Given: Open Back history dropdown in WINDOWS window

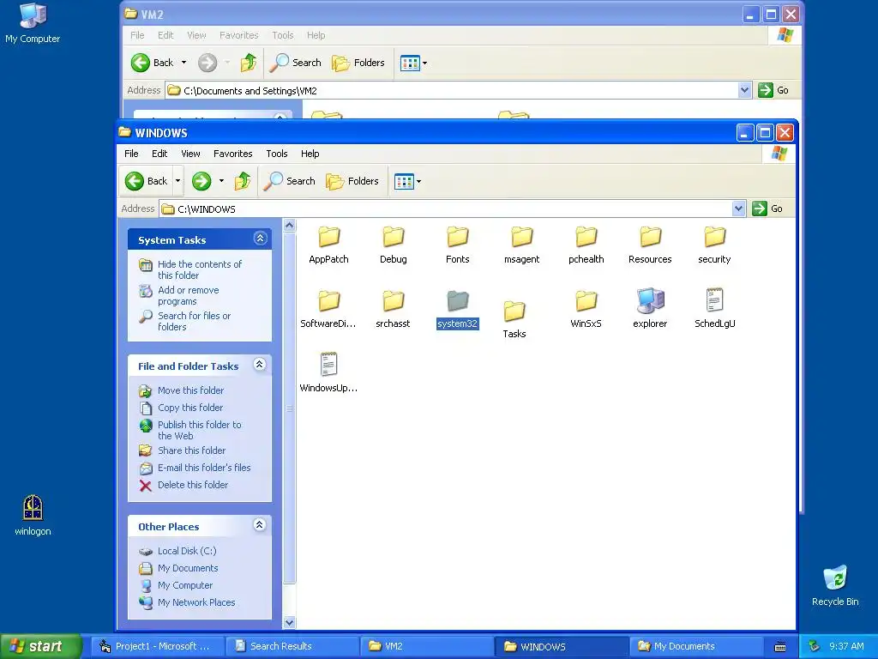Looking at the screenshot, I should point(178,181).
